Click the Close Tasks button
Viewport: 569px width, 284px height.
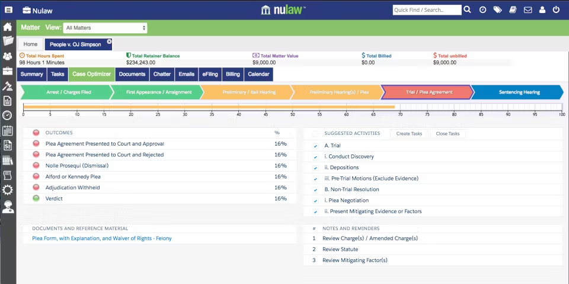[x=447, y=134]
